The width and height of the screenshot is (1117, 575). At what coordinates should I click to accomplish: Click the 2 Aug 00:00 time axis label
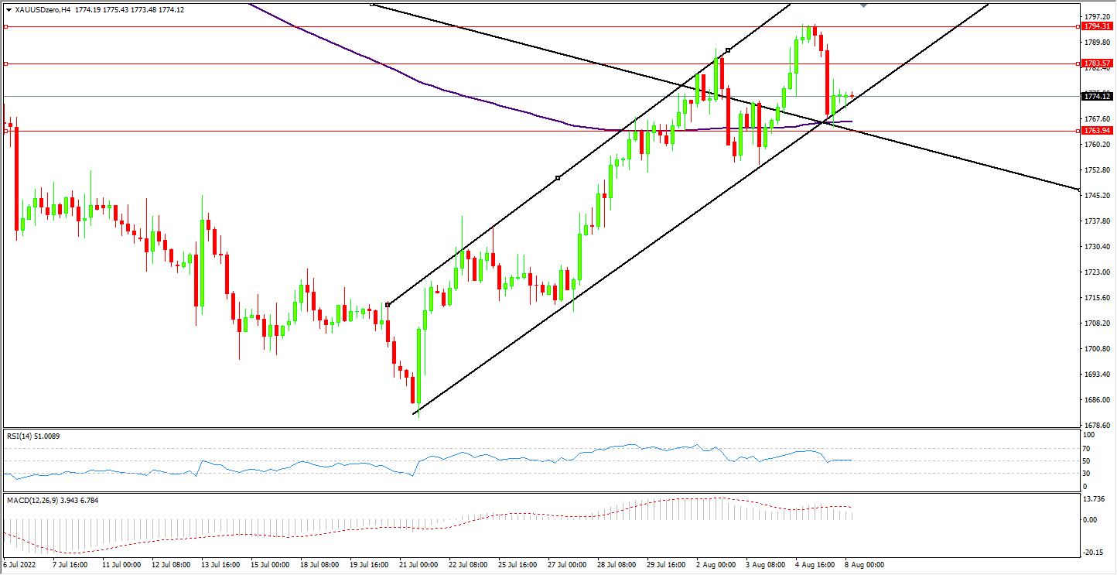coord(716,565)
